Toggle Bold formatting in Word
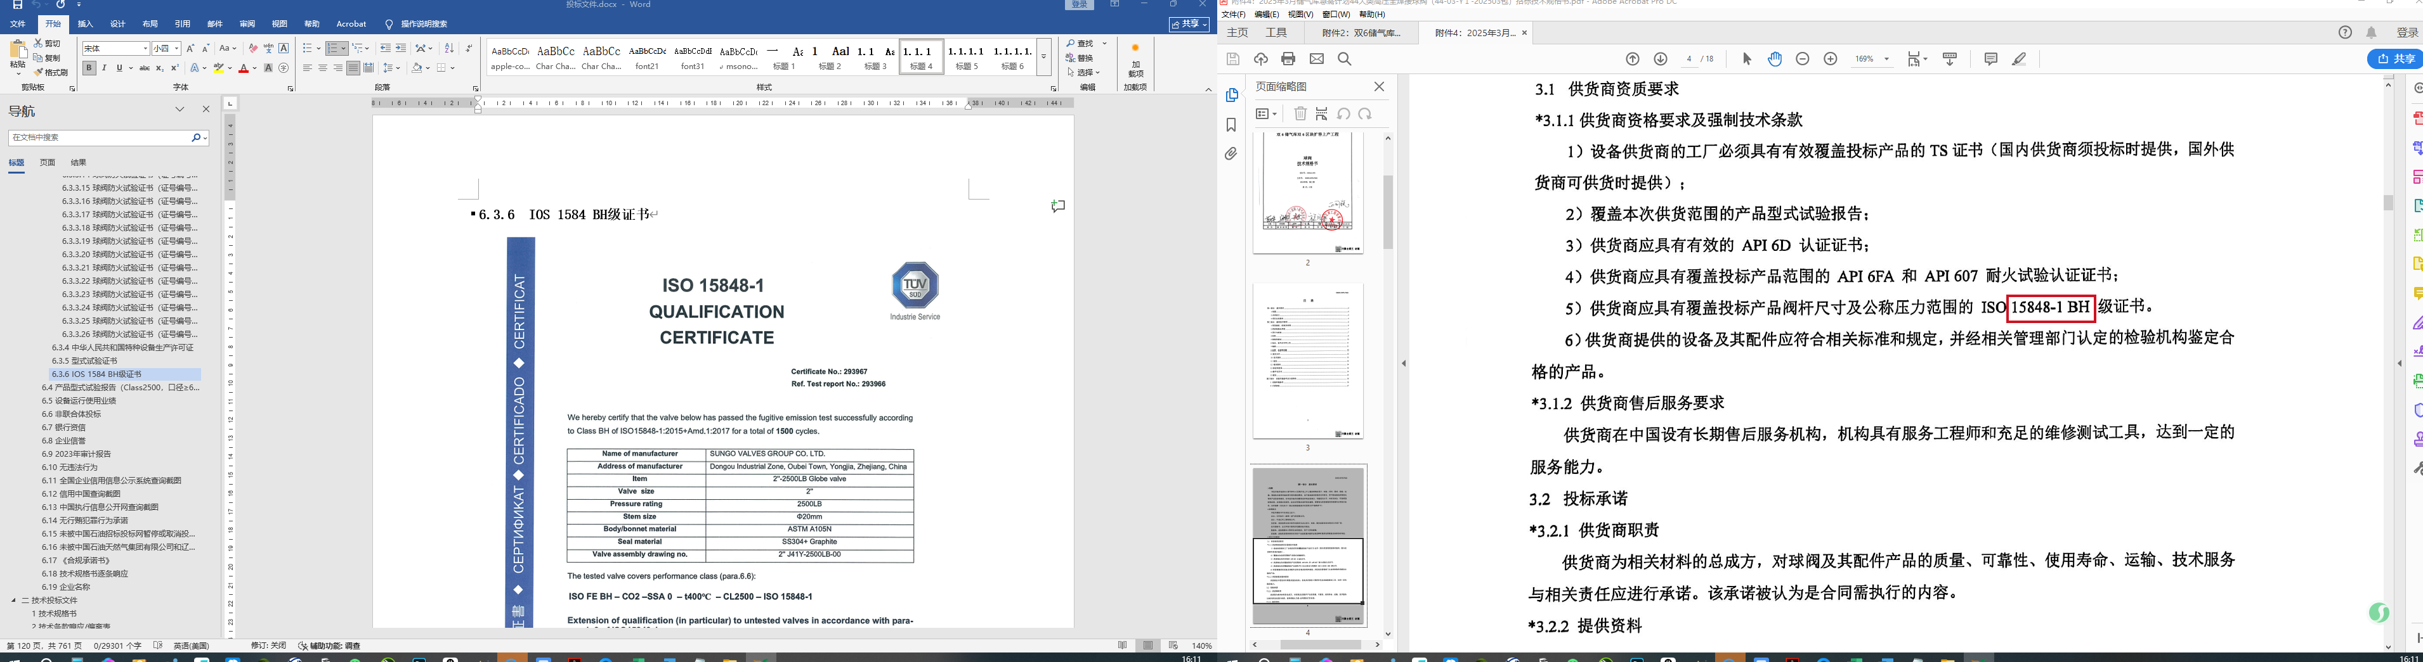The width and height of the screenshot is (2423, 662). click(88, 68)
